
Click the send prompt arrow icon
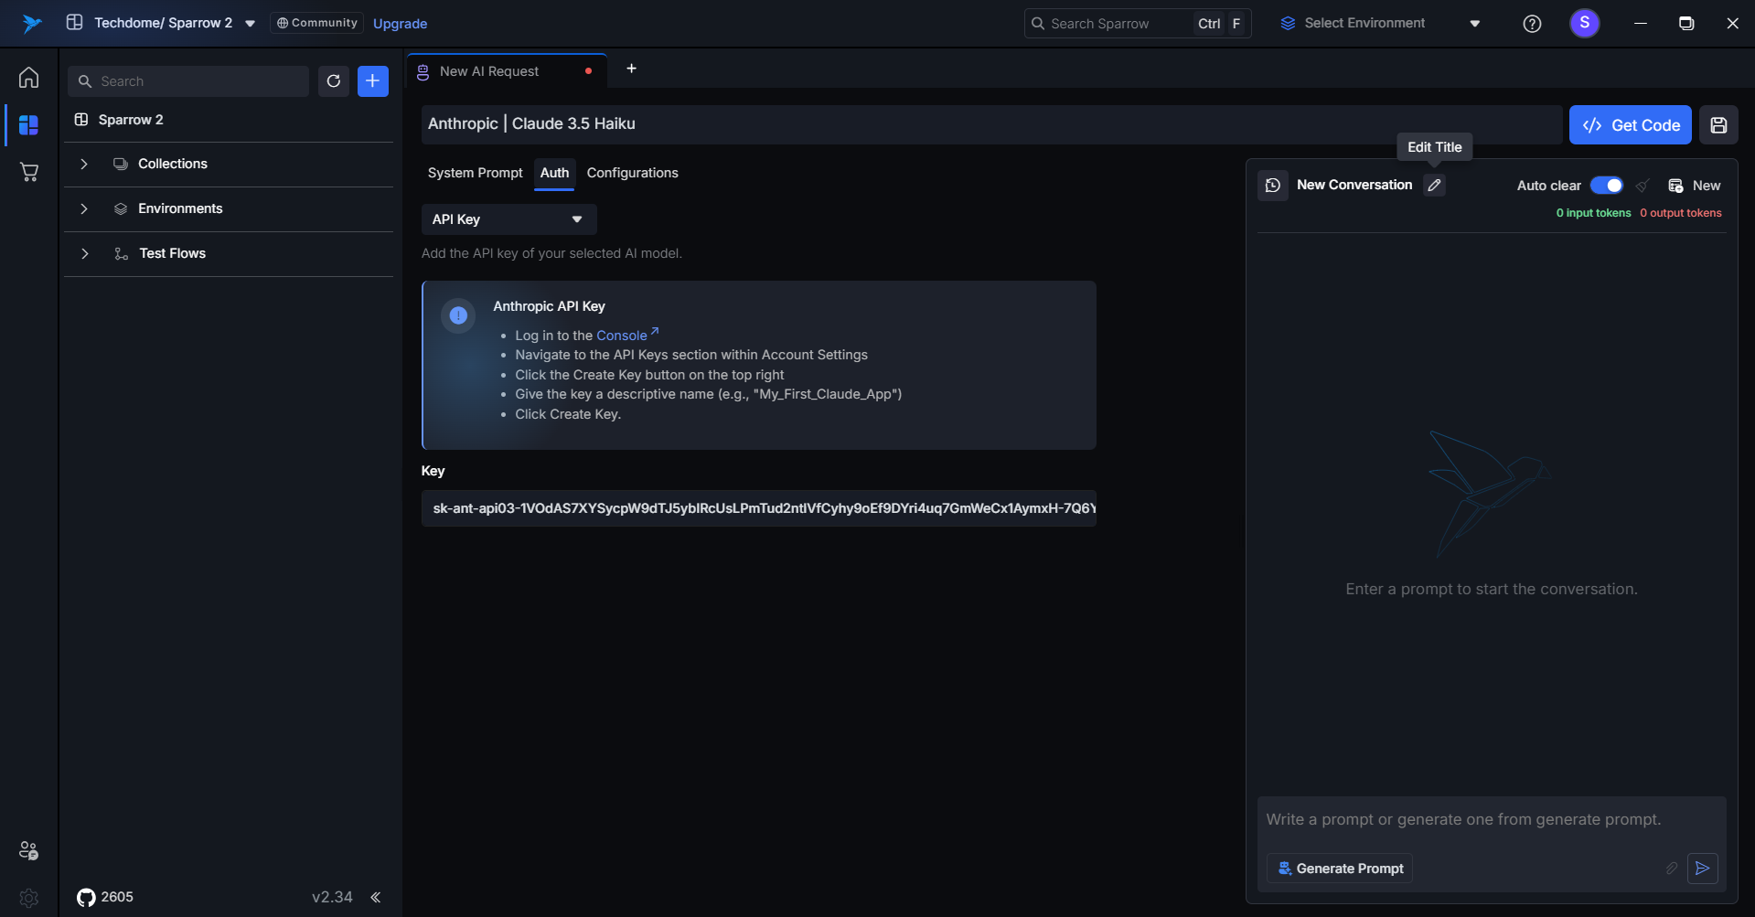click(x=1702, y=868)
